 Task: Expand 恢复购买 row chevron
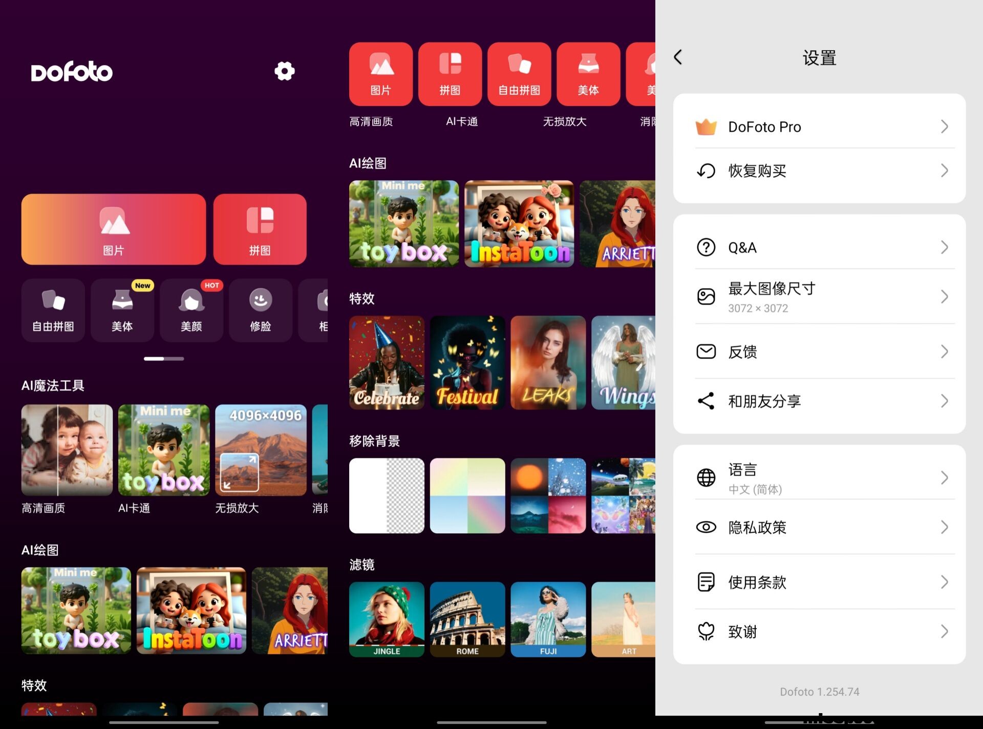pos(945,171)
